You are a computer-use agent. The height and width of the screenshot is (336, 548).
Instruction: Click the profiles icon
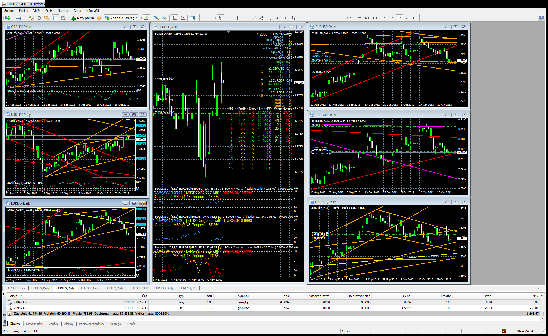click(x=18, y=18)
